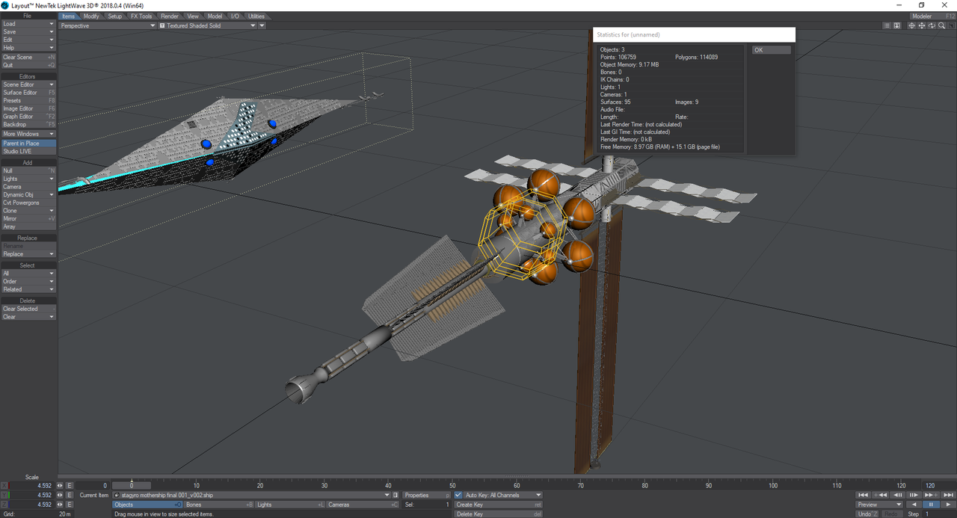The image size is (957, 518).
Task: Open the I/O tab
Action: (236, 16)
